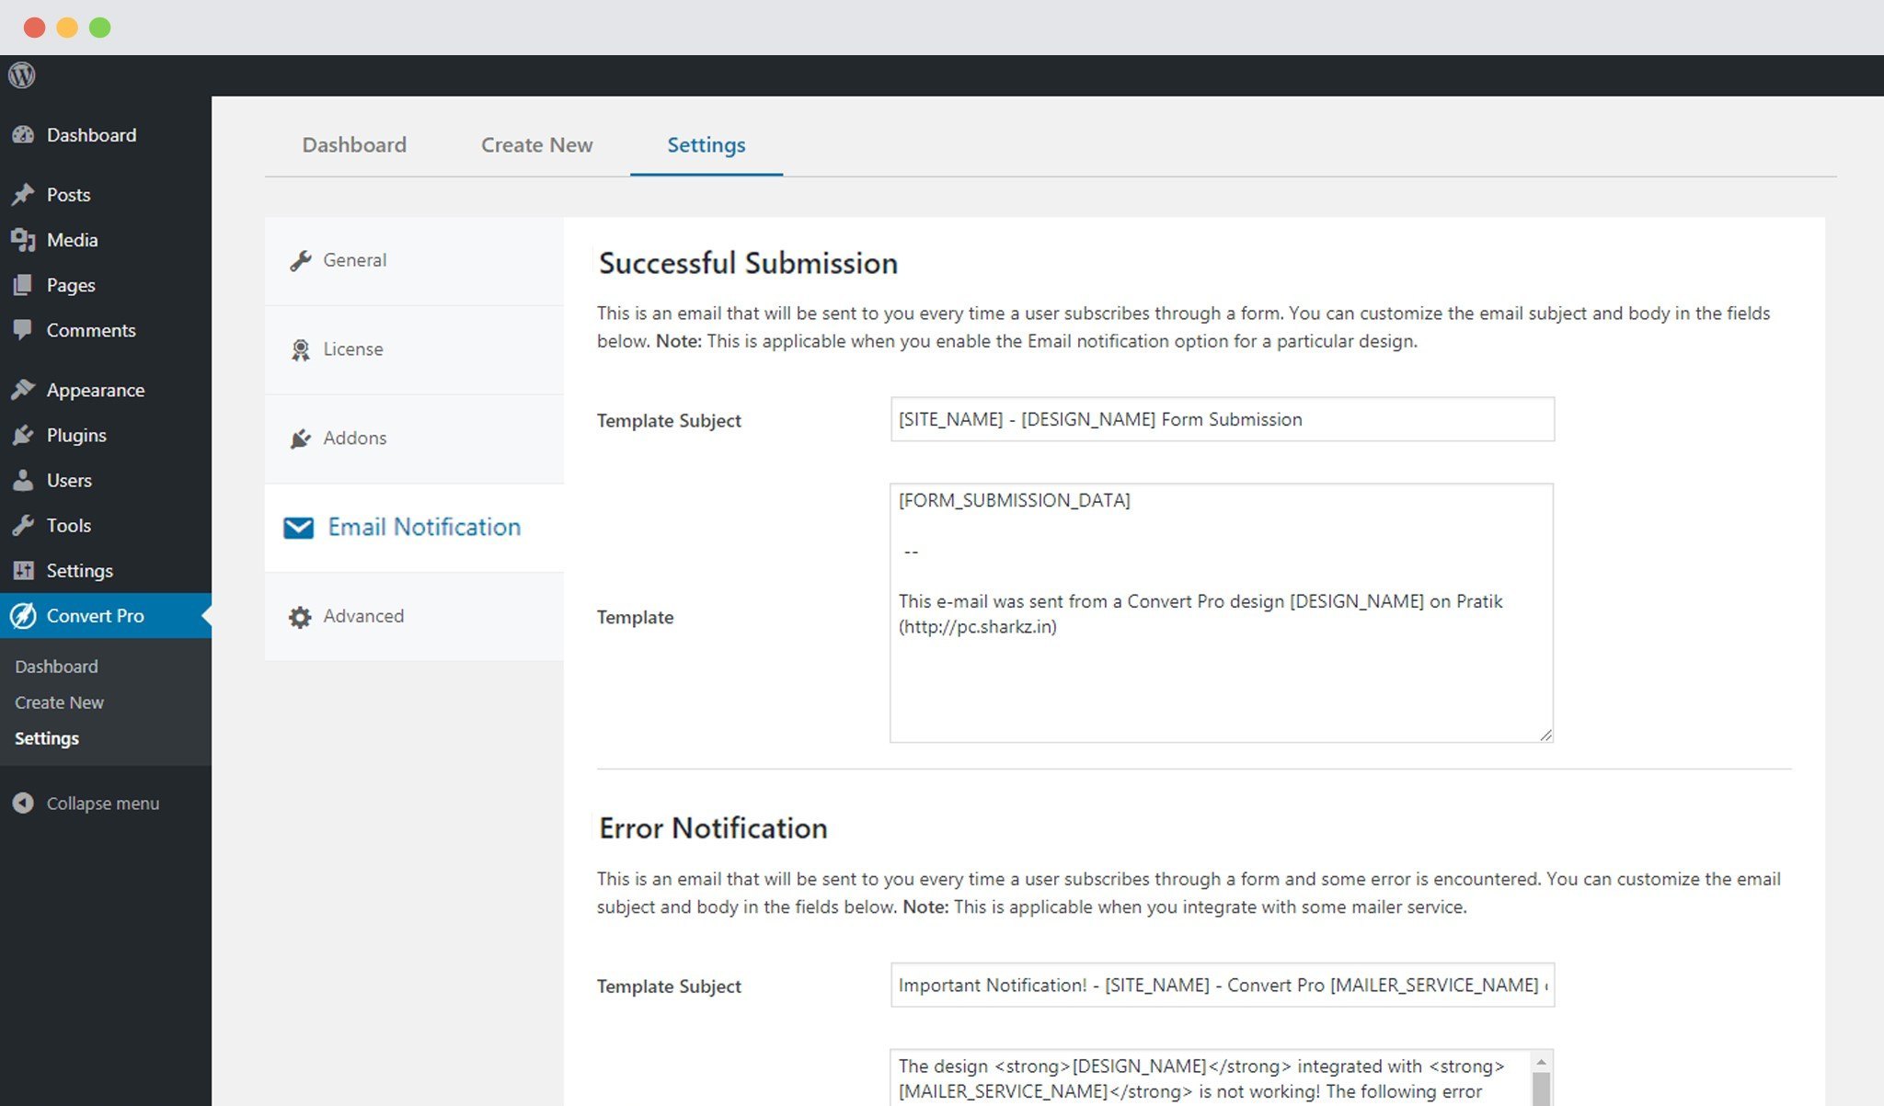Click the Settings sliders icon in sidebar

point(23,570)
